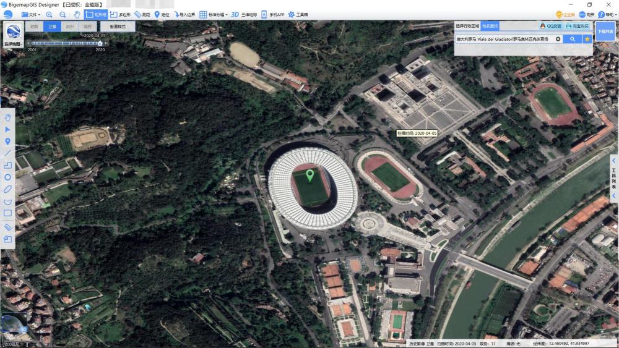The height and width of the screenshot is (348, 619).
Task: Click the 2001 timeline start label
Action: [32, 49]
